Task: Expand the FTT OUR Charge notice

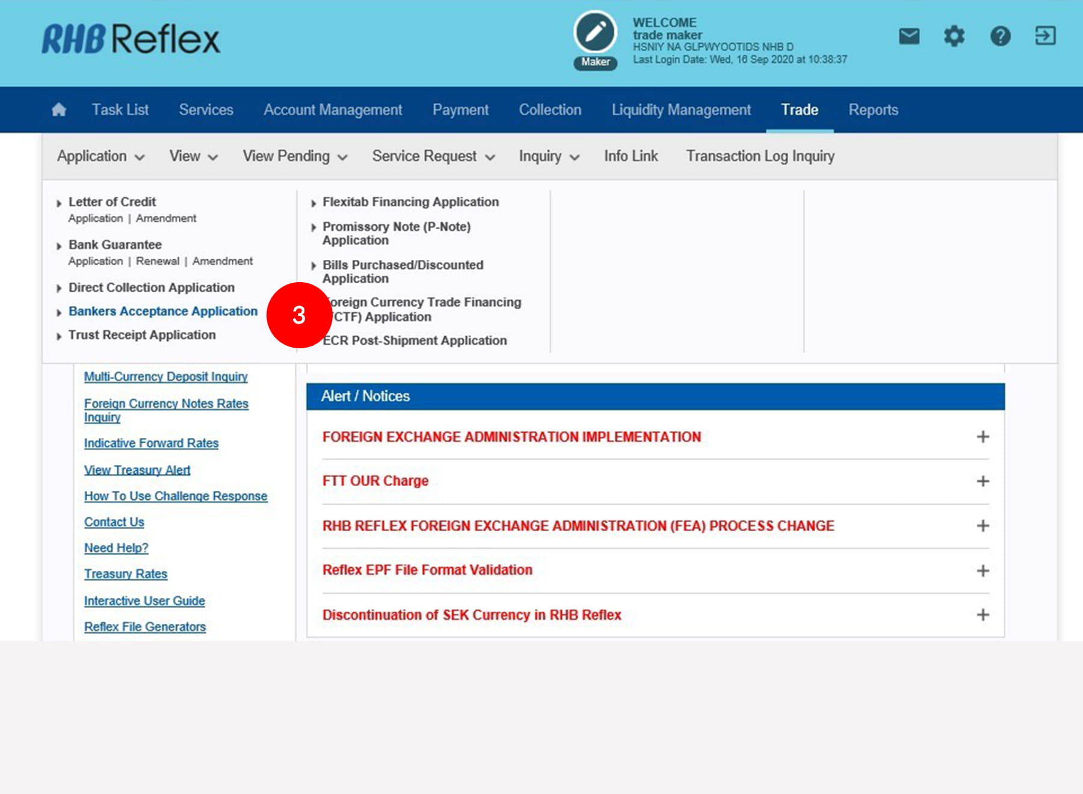Action: point(983,481)
